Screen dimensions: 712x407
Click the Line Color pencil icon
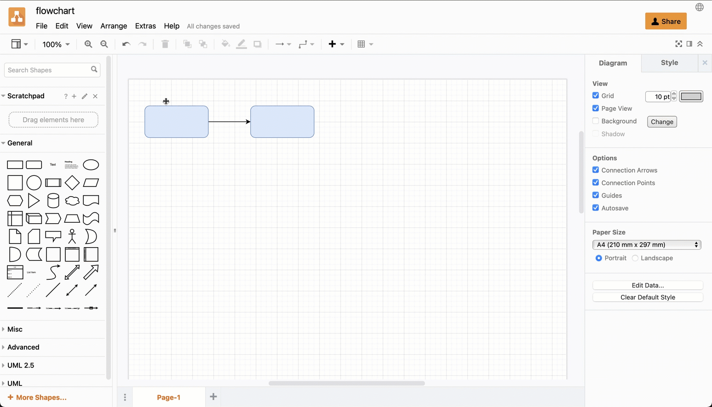pos(241,44)
